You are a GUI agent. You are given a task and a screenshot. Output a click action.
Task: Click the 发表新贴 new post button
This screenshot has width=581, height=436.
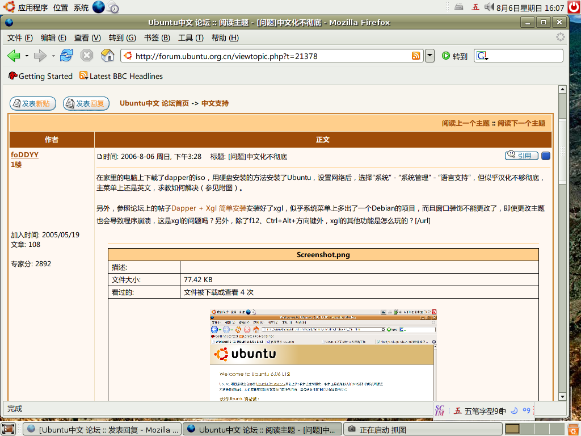pyautogui.click(x=32, y=103)
